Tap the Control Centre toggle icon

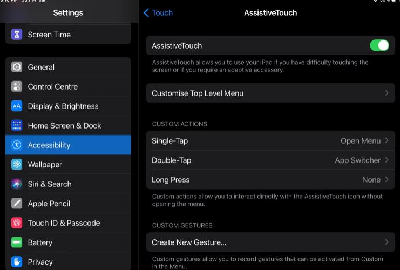click(17, 86)
